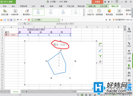Open the 绘图工具 ribbon tab

[x=92, y=6]
